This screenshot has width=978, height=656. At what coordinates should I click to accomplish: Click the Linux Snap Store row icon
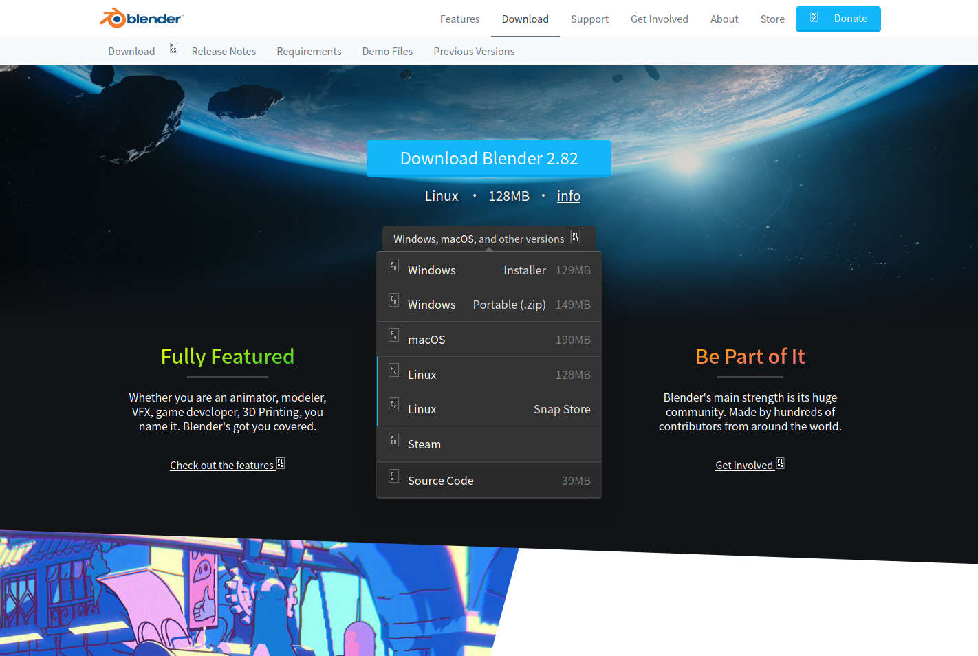(394, 404)
